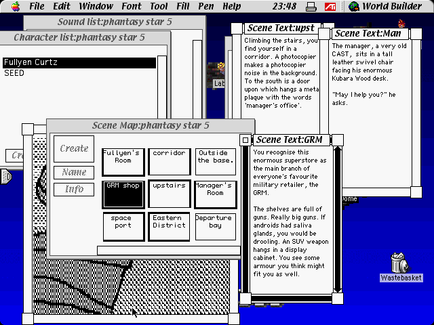Screen dimensions: 434x325
Task: Click the scene design drawing canvas
Action: point(130,287)
